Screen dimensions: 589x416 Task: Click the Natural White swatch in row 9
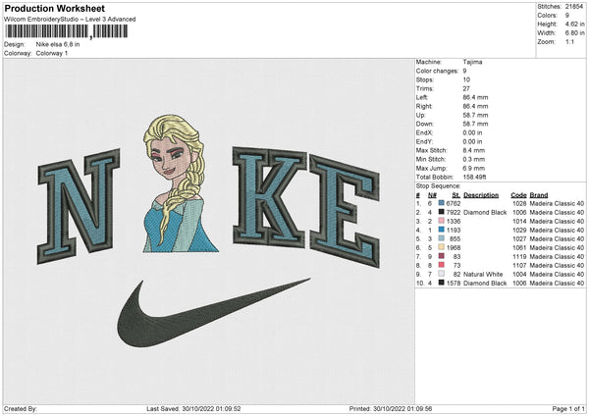[441, 274]
